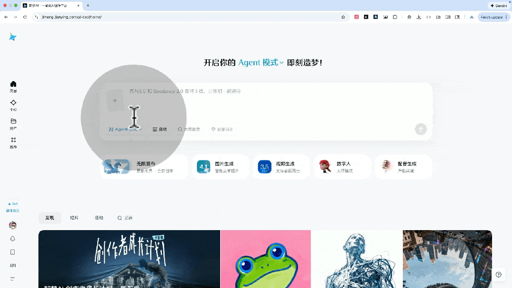Open the 画布 canvas sidebar icon

coord(13,142)
